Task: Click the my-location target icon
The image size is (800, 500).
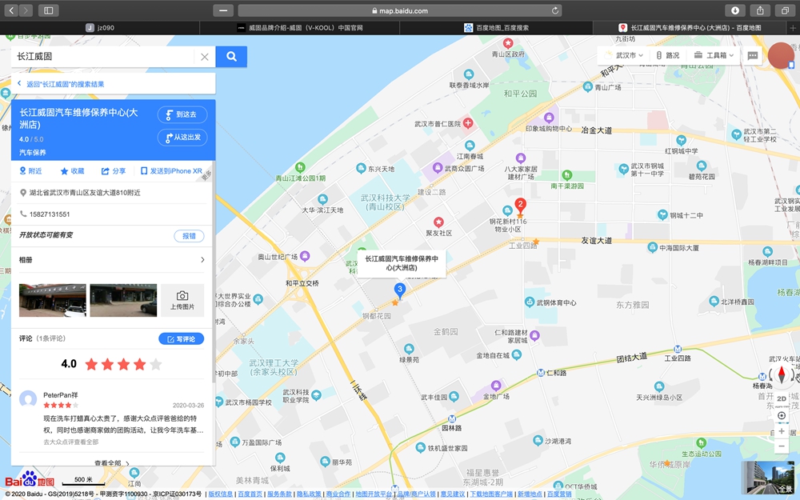Action: (x=782, y=416)
